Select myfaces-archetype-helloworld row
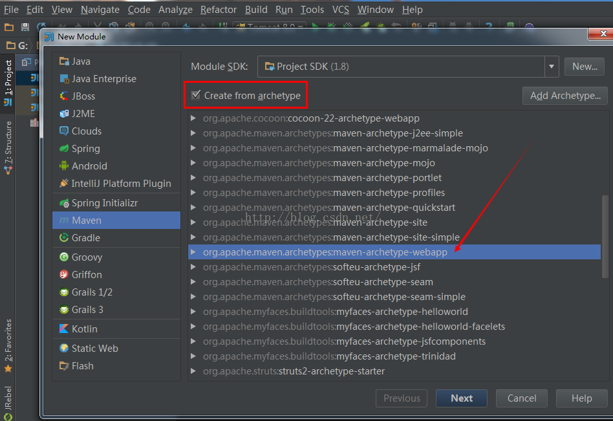 394,312
